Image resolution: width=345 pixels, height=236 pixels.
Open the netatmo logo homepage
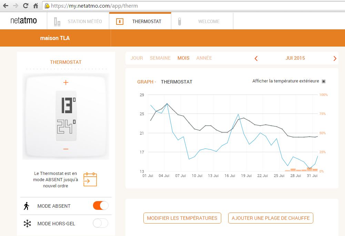click(23, 20)
